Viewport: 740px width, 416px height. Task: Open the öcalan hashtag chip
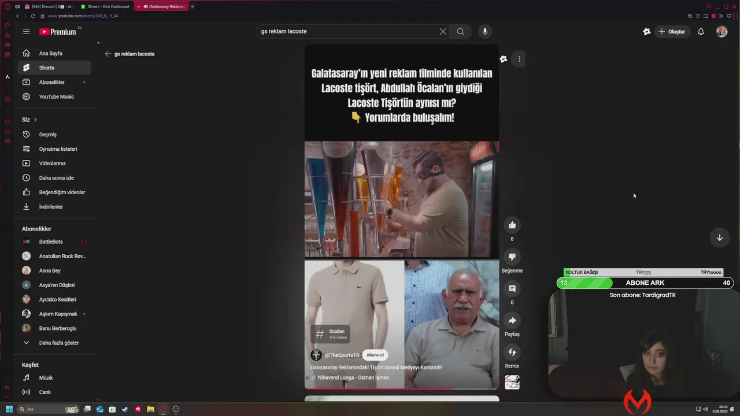tap(331, 334)
